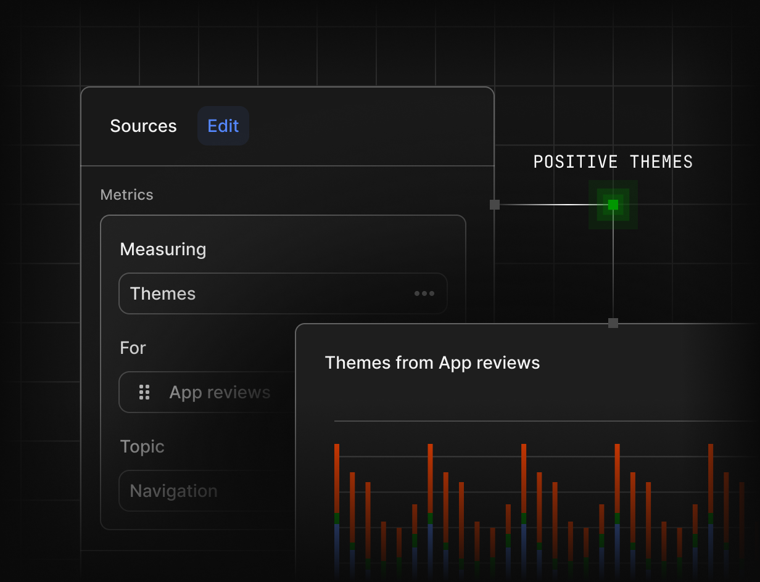
Task: Click the Edit button next to Sources
Action: click(223, 126)
